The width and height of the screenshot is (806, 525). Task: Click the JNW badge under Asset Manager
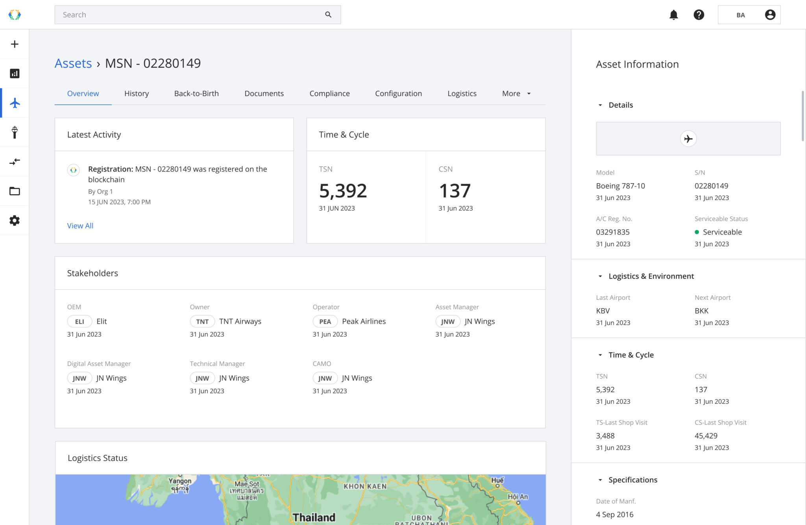coord(448,322)
